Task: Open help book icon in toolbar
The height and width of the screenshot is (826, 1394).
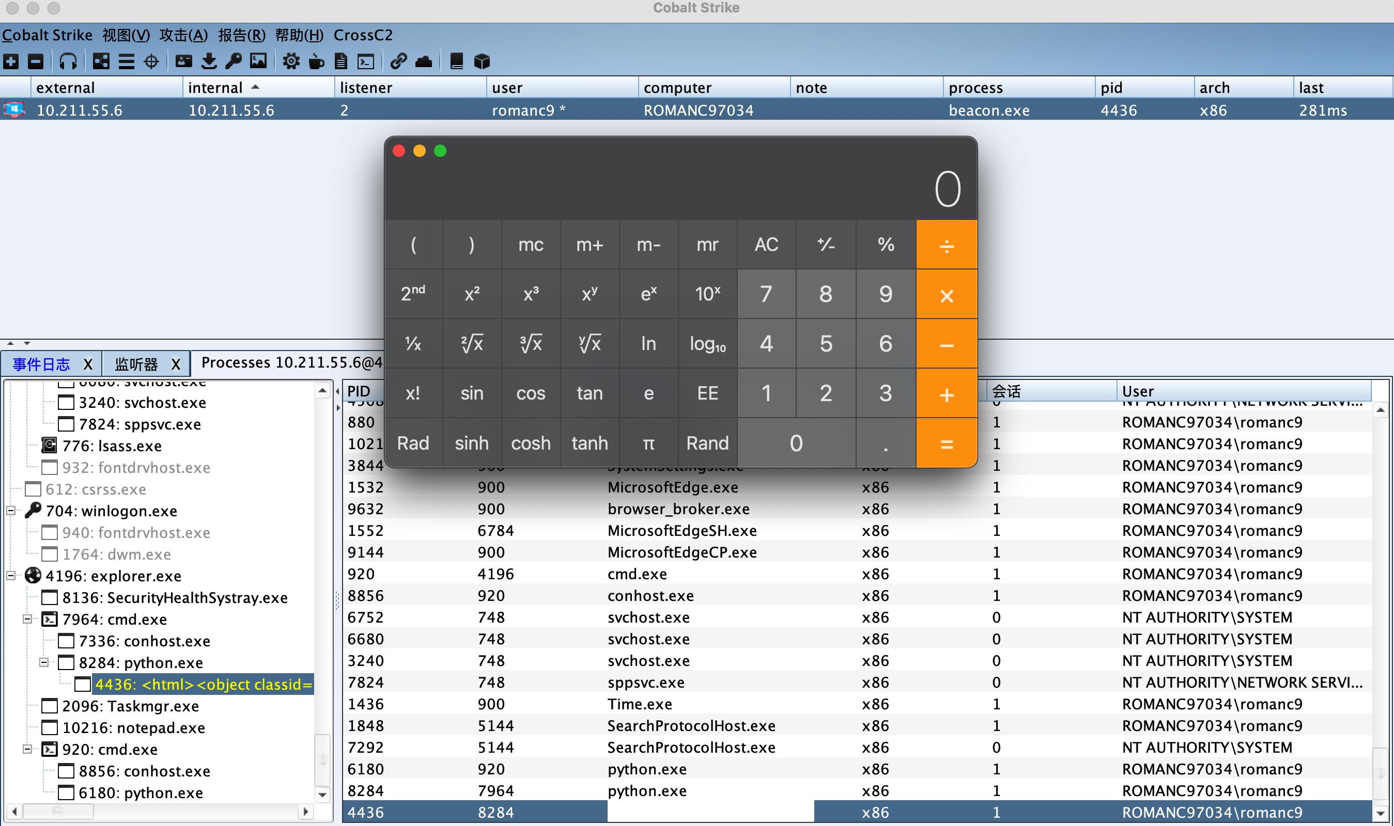Action: click(x=457, y=61)
